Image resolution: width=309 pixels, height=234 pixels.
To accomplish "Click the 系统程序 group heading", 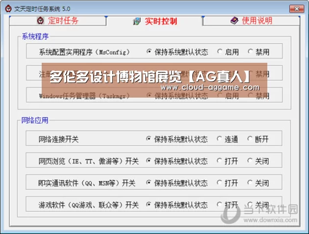I will click(x=35, y=36).
